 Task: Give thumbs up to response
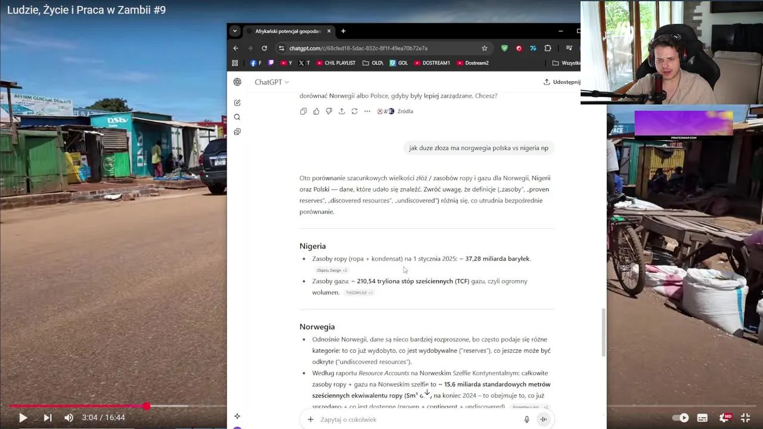pos(316,111)
